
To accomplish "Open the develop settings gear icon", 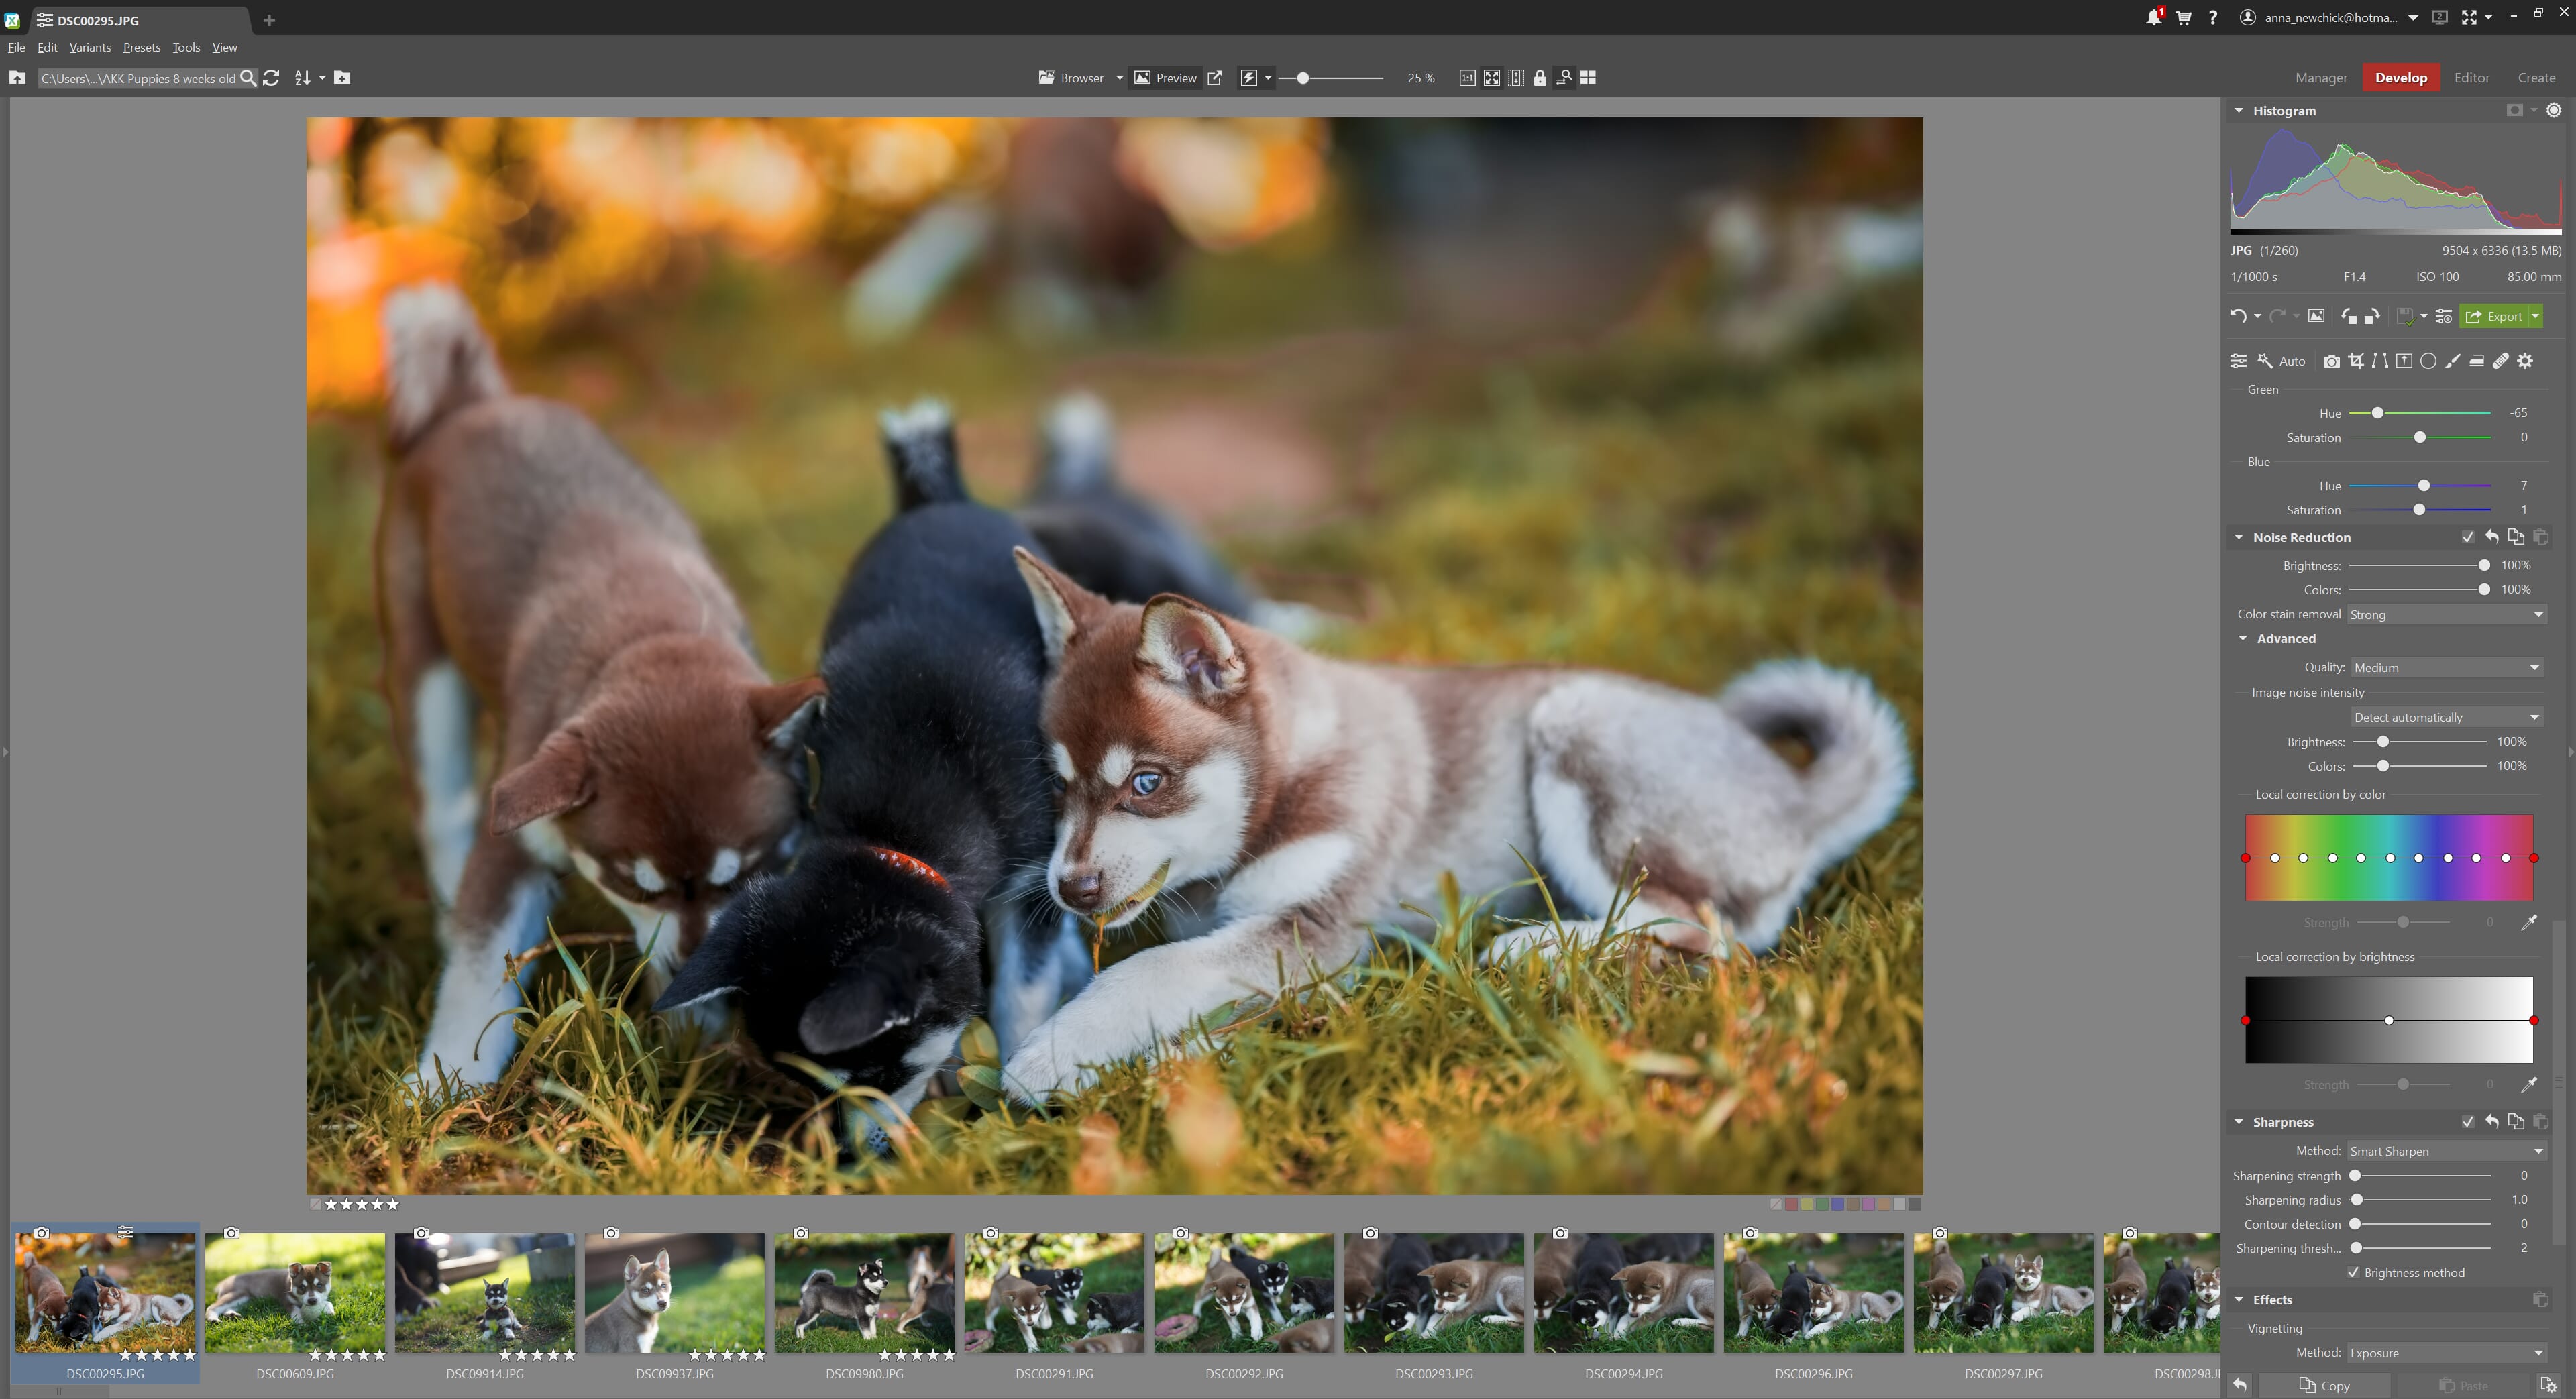I will point(2525,361).
